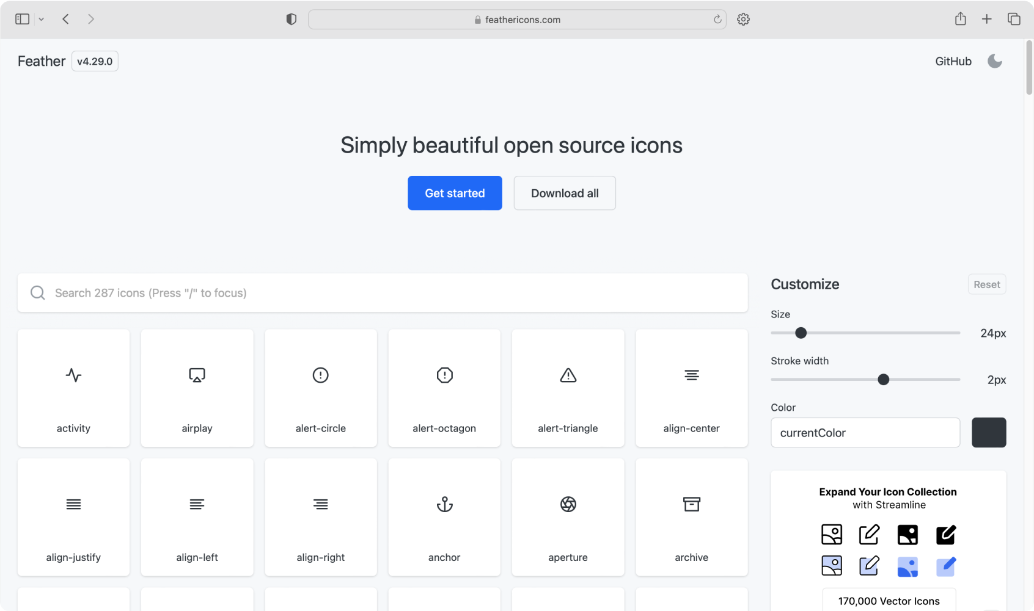
Task: Go forward in browser history
Action: click(x=91, y=19)
